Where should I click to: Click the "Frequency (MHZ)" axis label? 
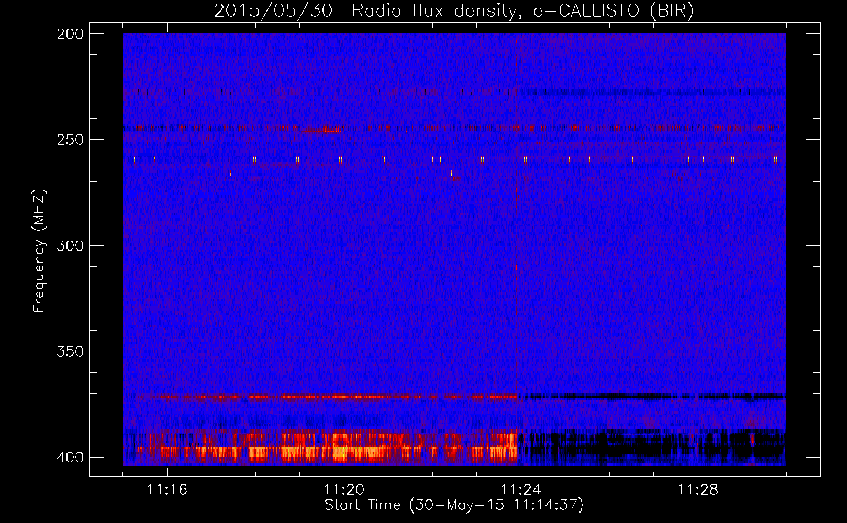39,251
